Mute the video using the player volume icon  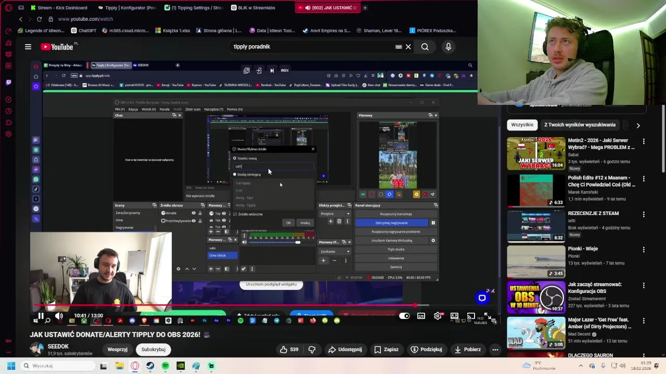coord(59,316)
